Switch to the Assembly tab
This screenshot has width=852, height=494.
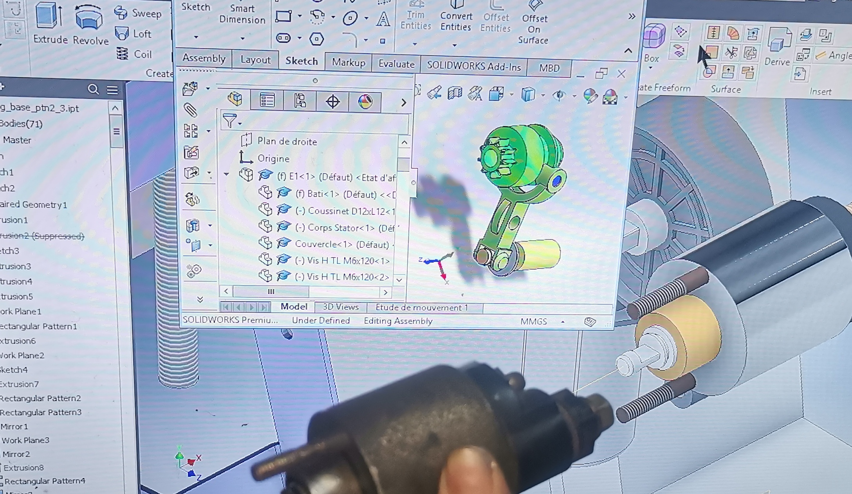tap(204, 58)
